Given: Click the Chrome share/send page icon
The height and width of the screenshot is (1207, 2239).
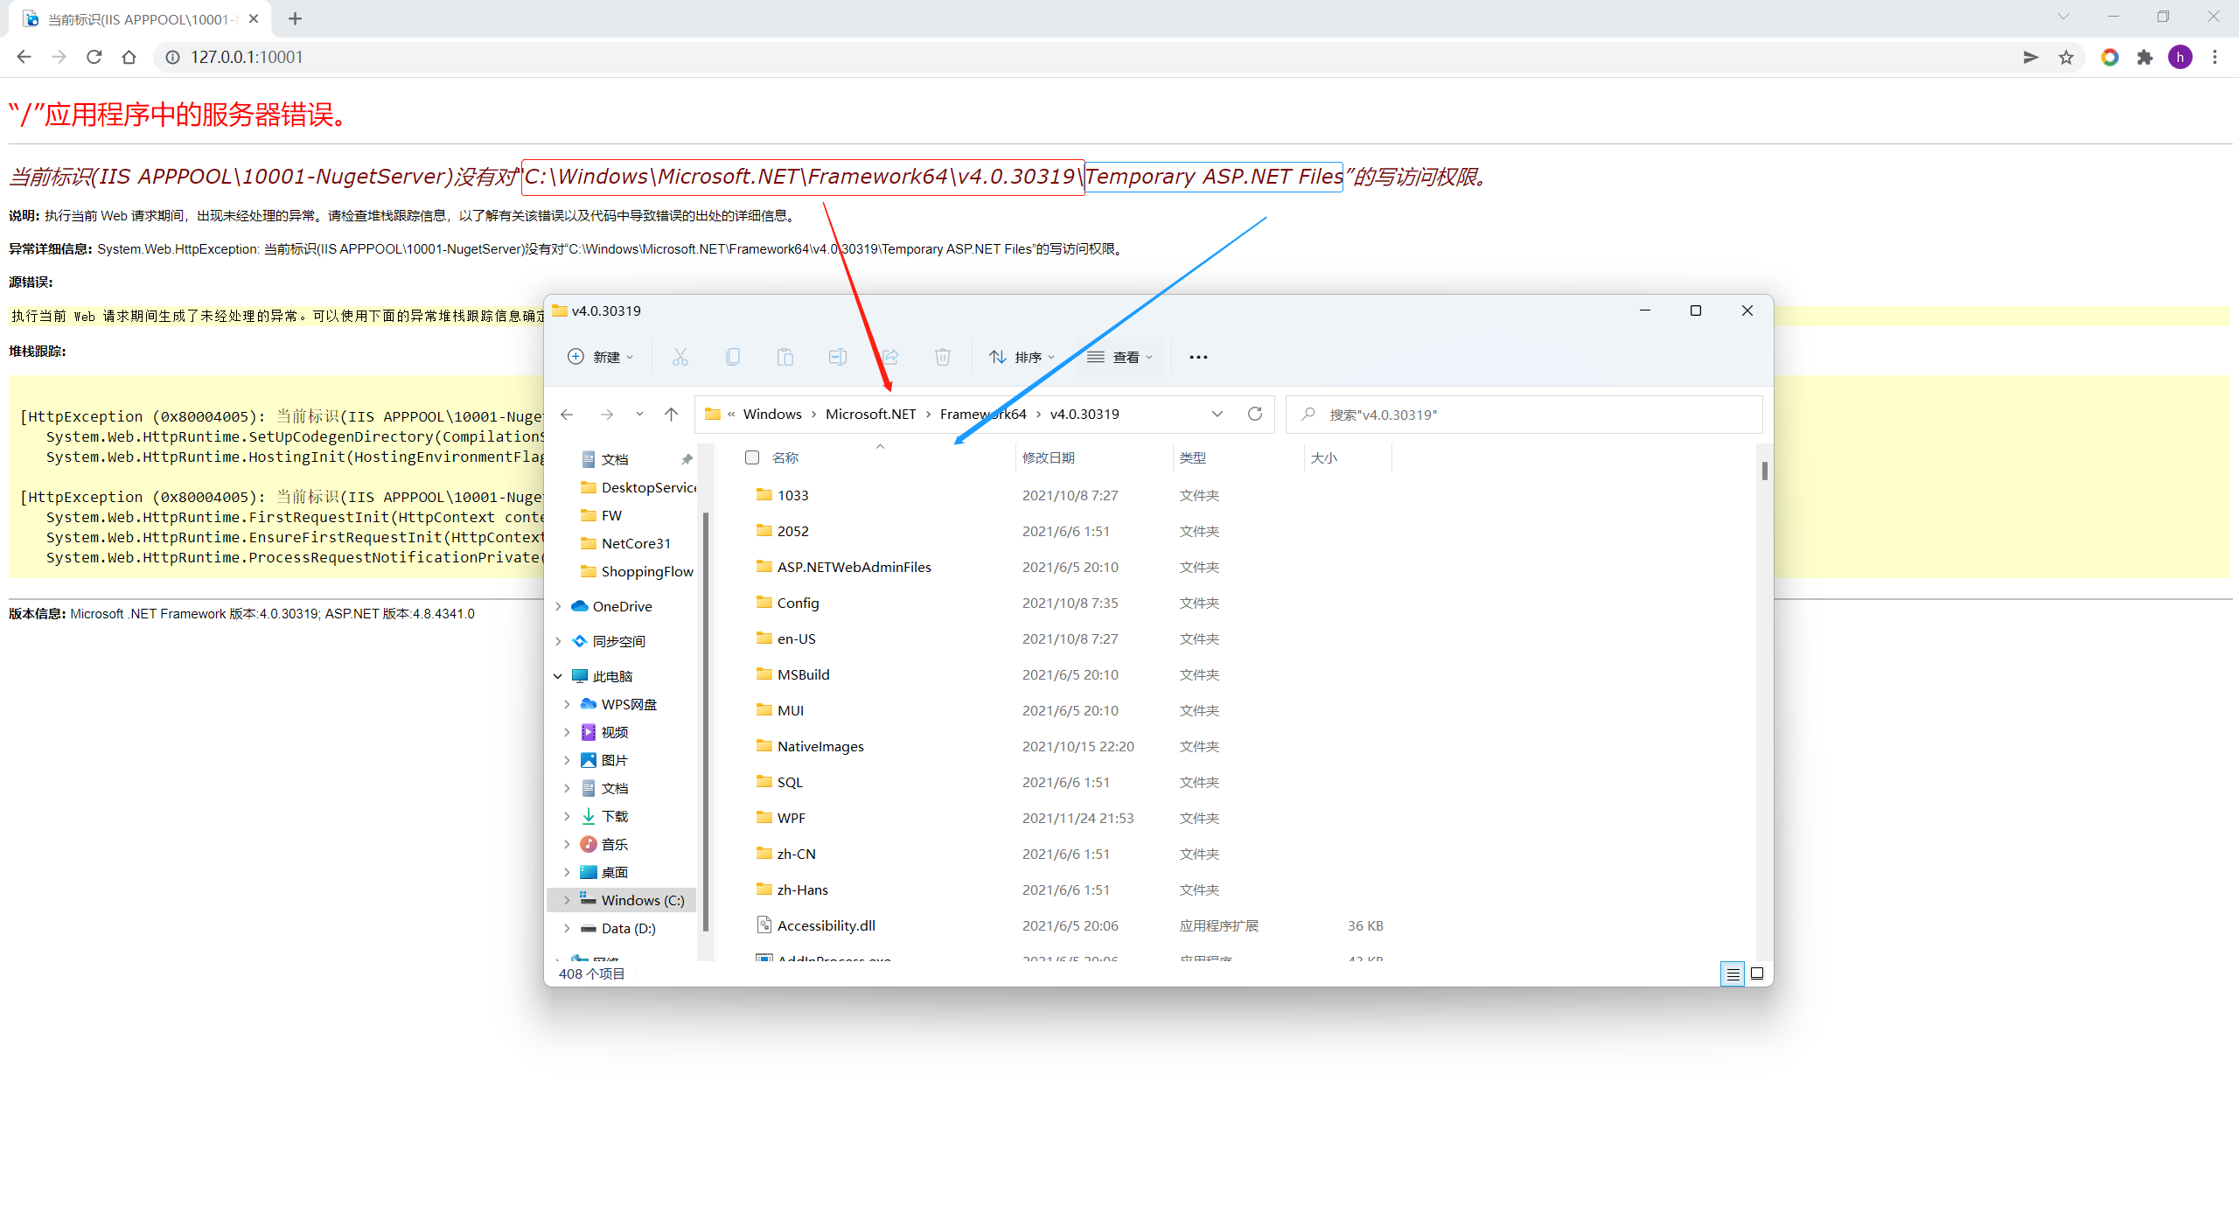Looking at the screenshot, I should pos(2031,58).
